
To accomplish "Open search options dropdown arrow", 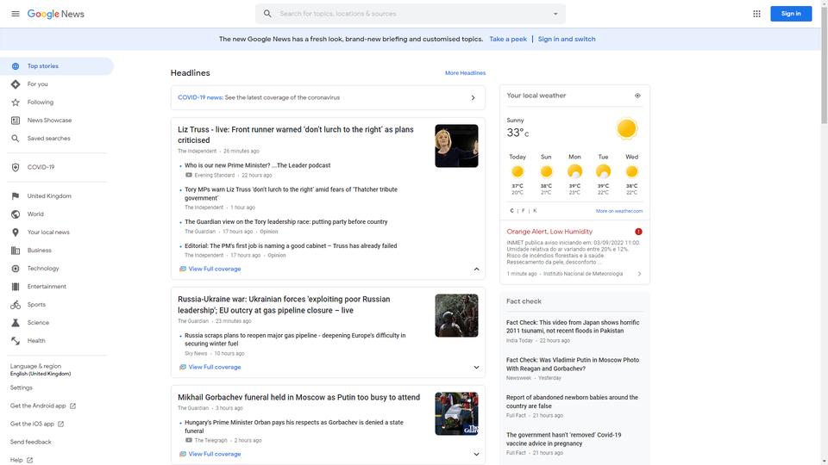I will (x=555, y=14).
